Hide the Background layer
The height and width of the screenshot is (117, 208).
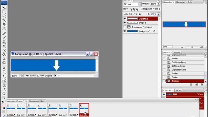coord(125,31)
